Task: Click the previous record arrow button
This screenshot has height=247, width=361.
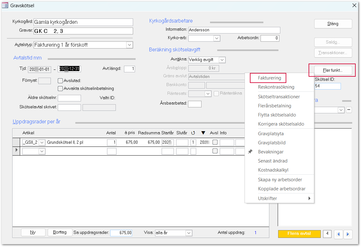Action: tap(338, 234)
